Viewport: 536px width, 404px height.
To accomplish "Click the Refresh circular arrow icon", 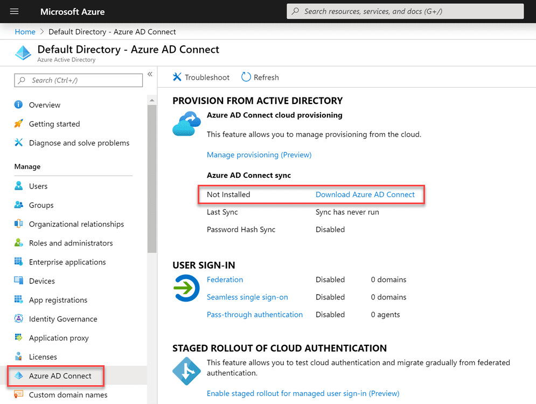I will (246, 77).
